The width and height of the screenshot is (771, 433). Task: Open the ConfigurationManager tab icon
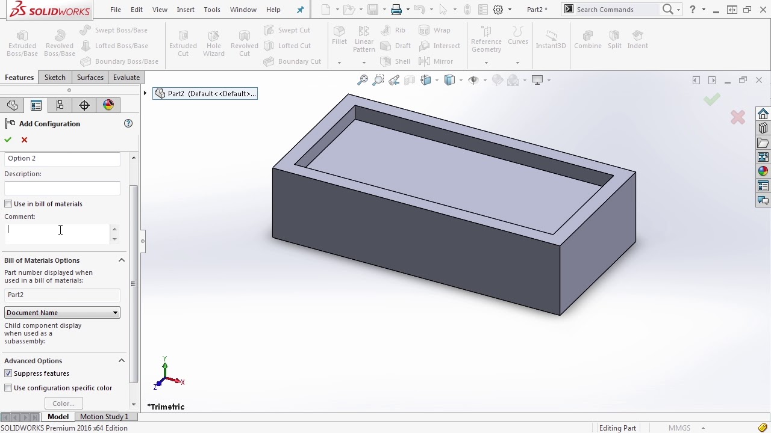tap(60, 105)
